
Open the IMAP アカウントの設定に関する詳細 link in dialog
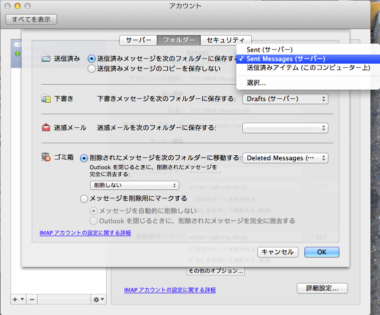click(x=85, y=233)
